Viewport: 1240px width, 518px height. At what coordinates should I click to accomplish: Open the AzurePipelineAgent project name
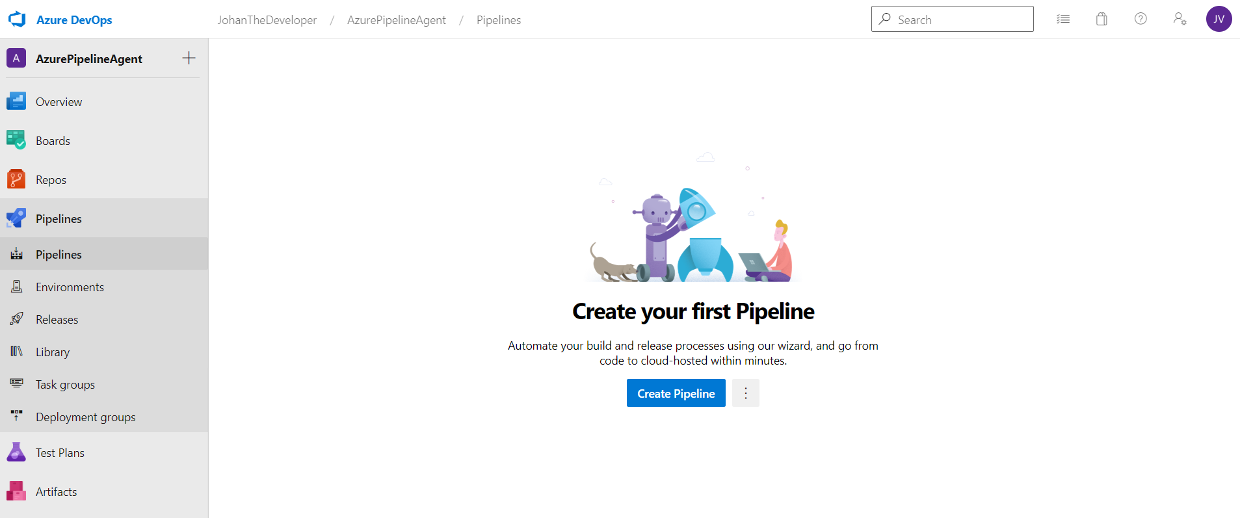click(x=89, y=58)
